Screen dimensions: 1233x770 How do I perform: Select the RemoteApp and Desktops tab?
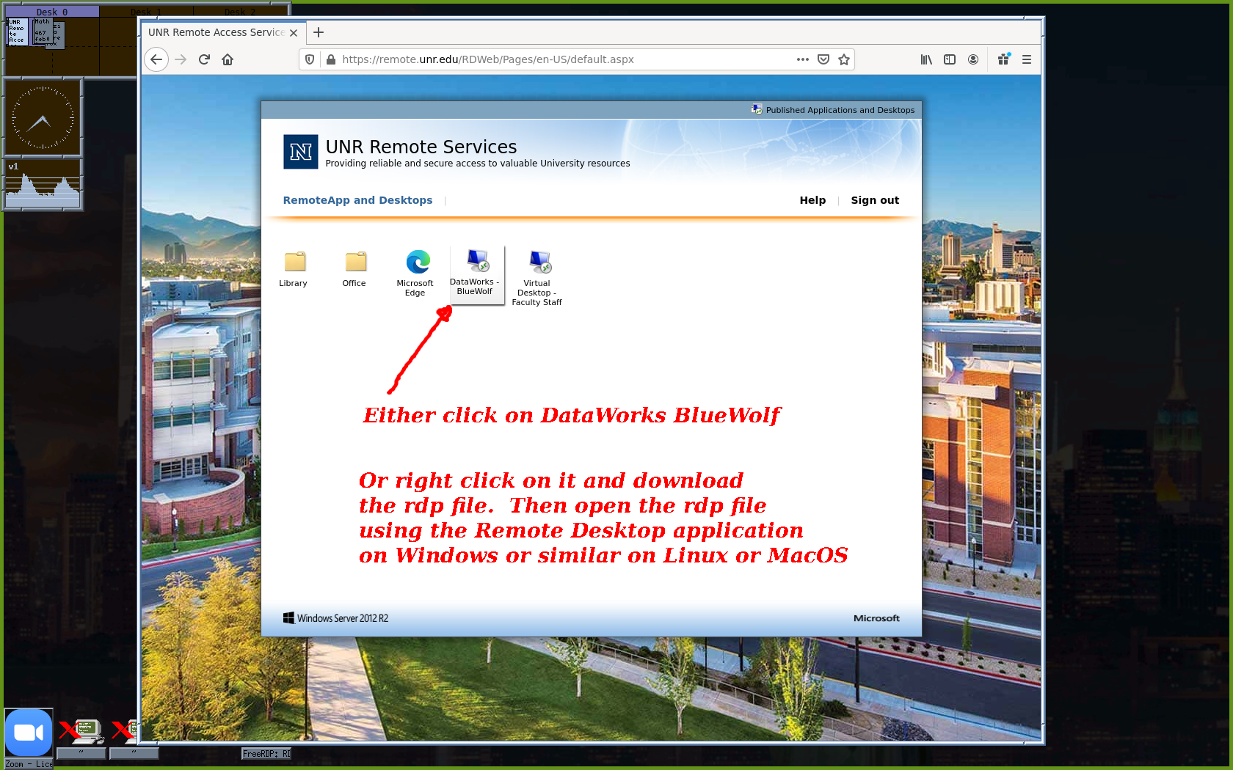point(357,200)
